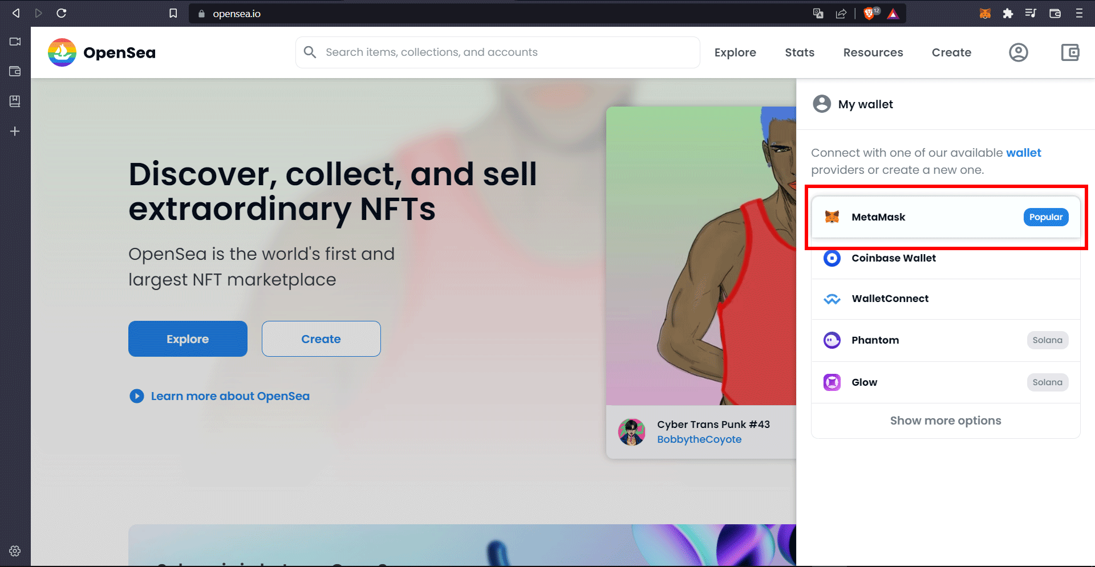
Task: Choose WalletConnect option
Action: [946, 299]
